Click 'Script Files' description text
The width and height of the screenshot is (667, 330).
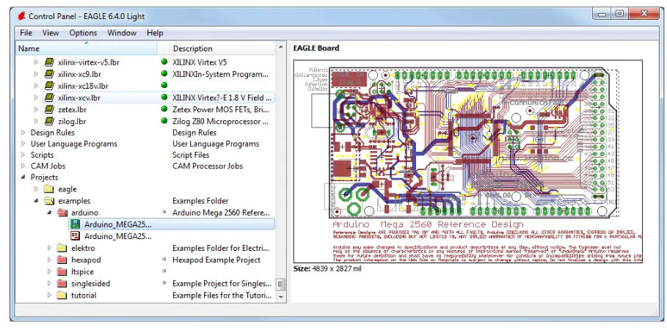click(191, 155)
